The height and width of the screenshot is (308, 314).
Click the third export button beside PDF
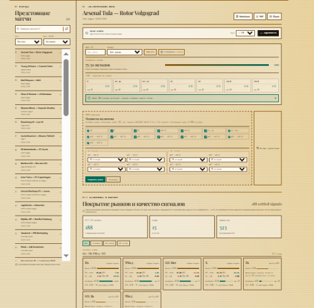point(274,16)
